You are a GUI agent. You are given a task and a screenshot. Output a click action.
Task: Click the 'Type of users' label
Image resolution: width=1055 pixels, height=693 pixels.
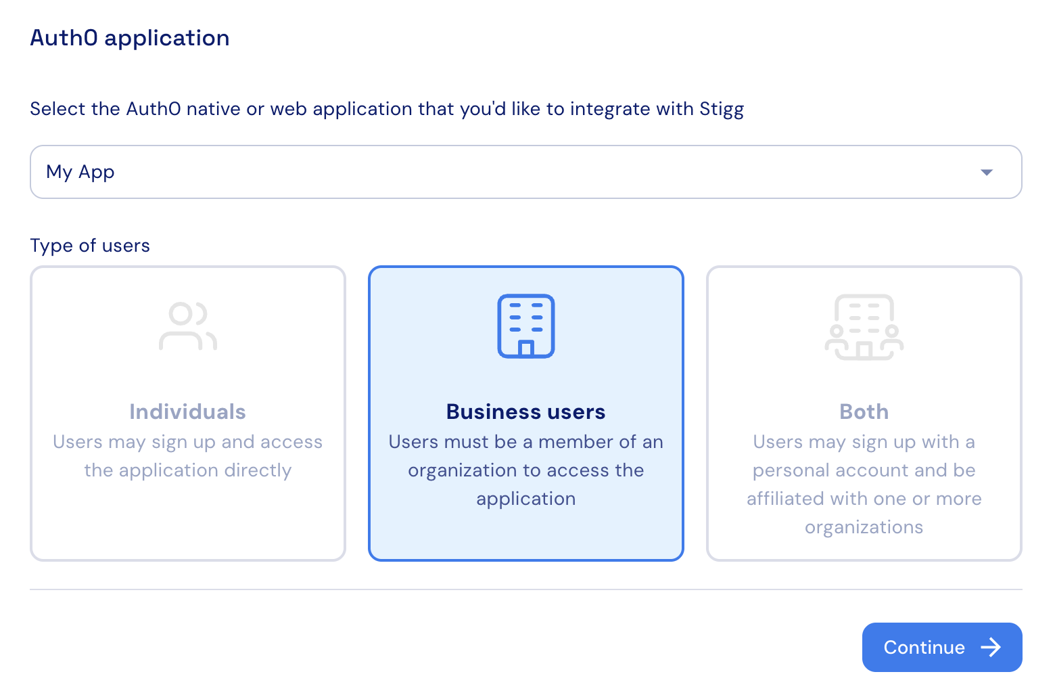click(x=90, y=246)
